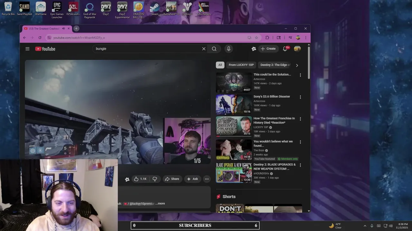This screenshot has height=231, width=412.
Task: Select the All filter chip
Action: pos(220,65)
